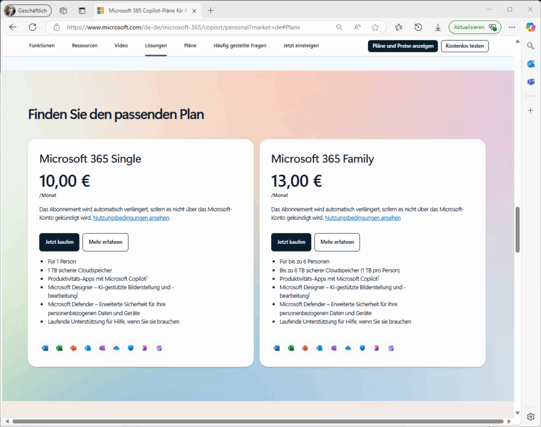
Task: Click the Outlook icon in Single plan card
Action: point(88,348)
